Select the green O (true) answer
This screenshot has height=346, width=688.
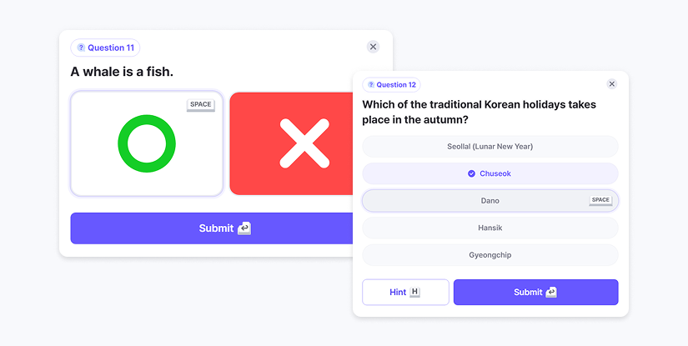pyautogui.click(x=147, y=143)
